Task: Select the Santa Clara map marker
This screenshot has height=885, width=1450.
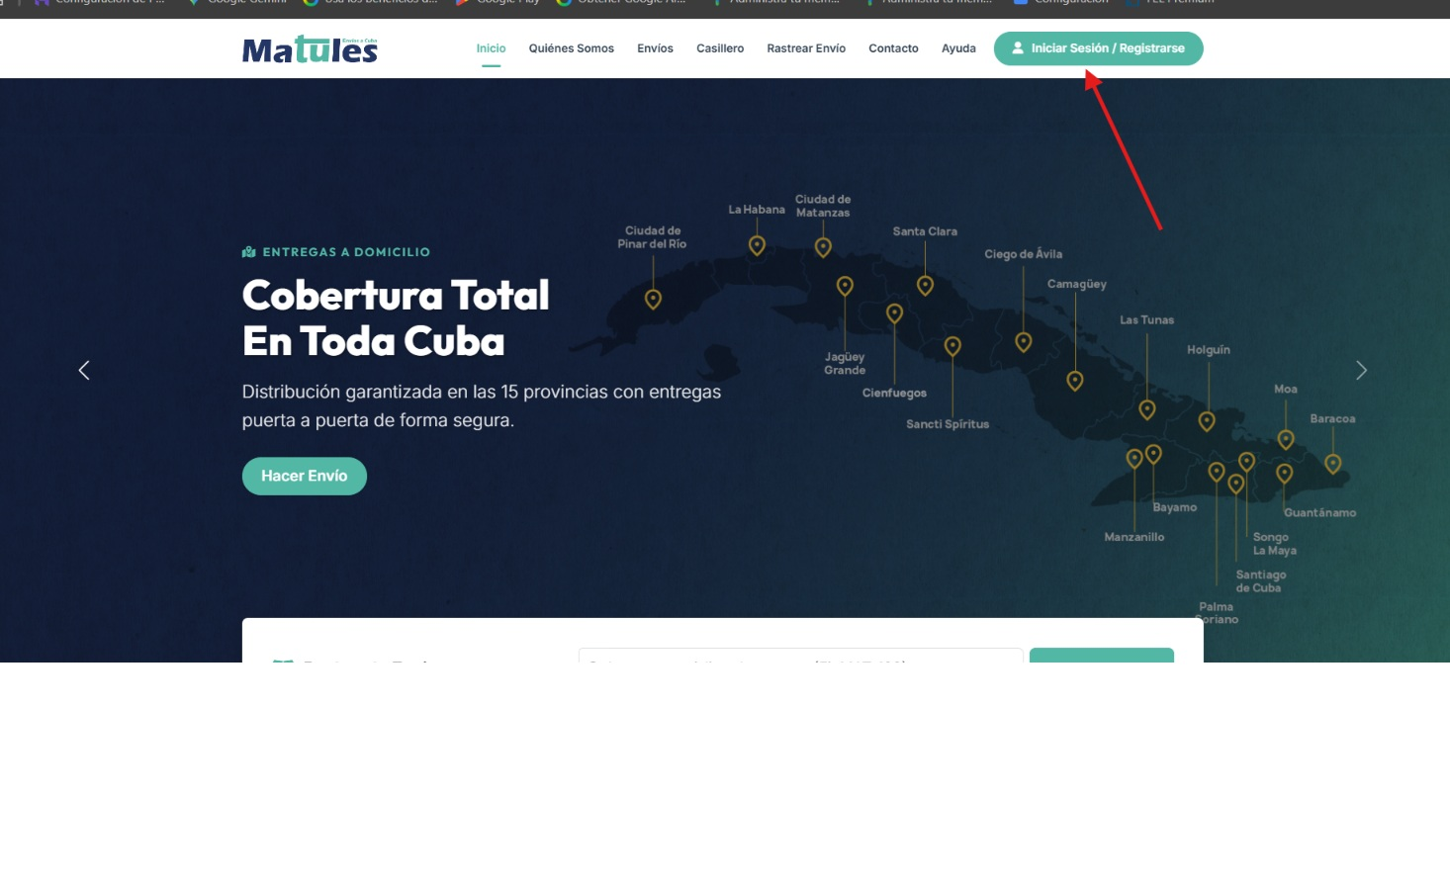Action: tap(925, 286)
